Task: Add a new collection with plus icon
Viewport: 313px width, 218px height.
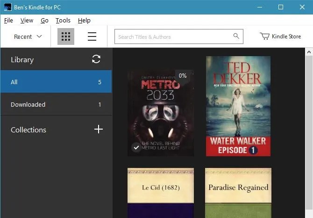Action: (99, 129)
